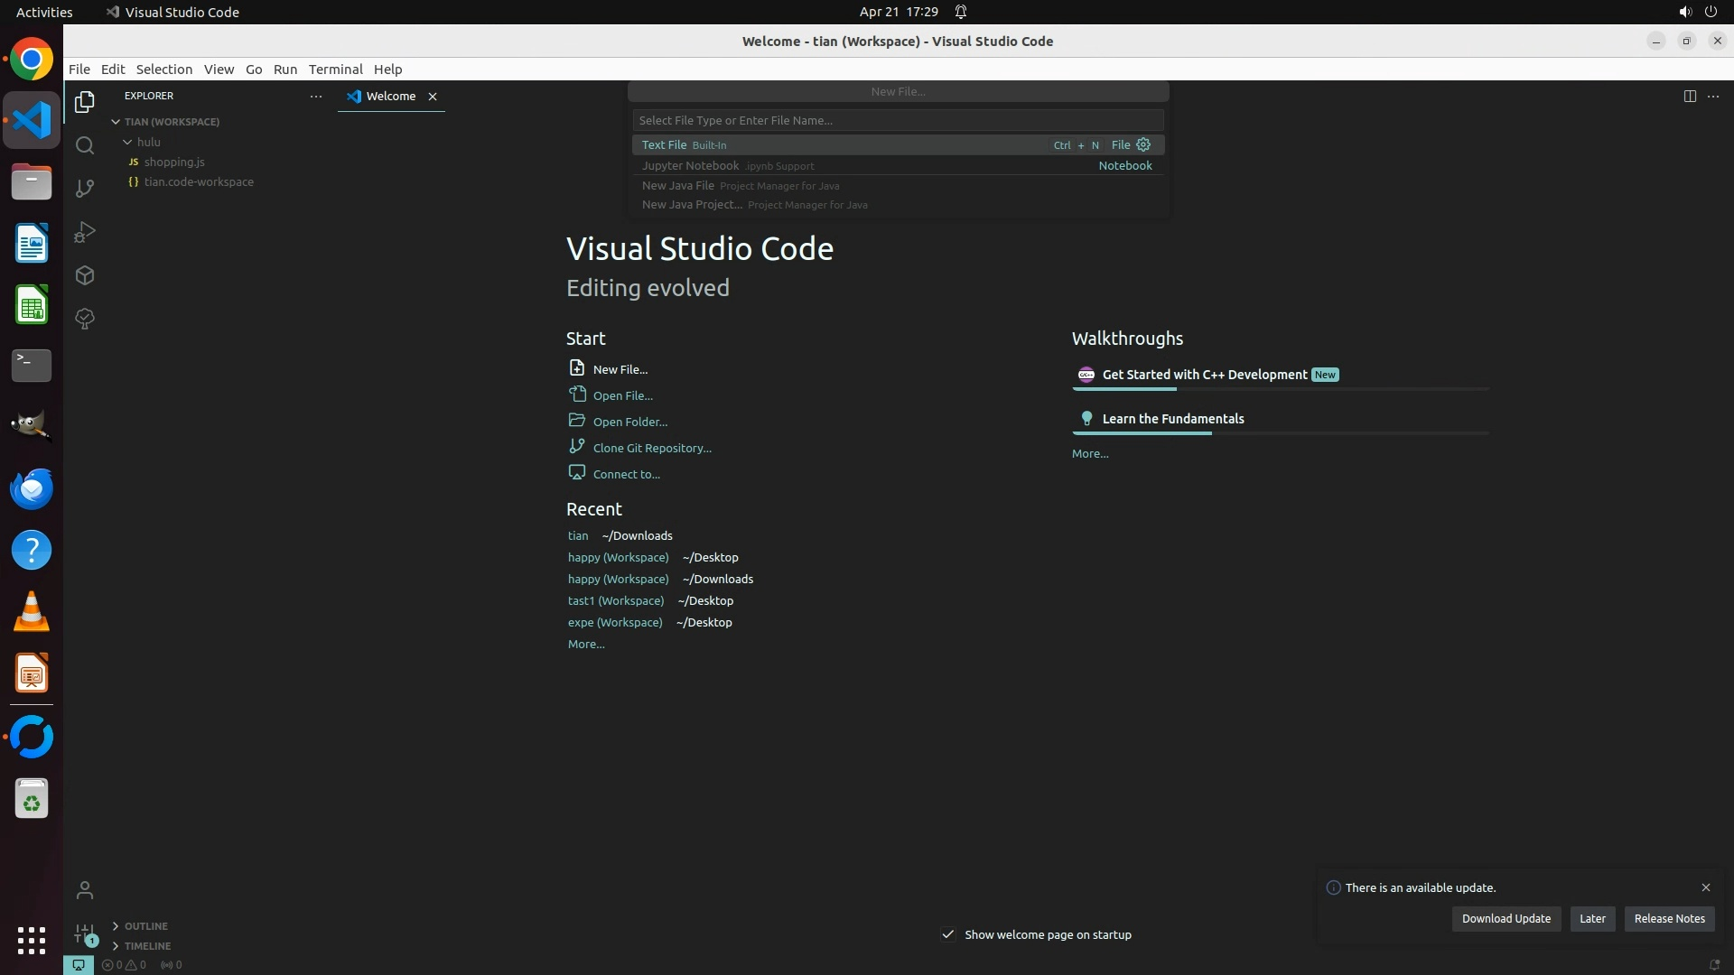The width and height of the screenshot is (1734, 975).
Task: Click the file name input field
Action: click(x=898, y=120)
